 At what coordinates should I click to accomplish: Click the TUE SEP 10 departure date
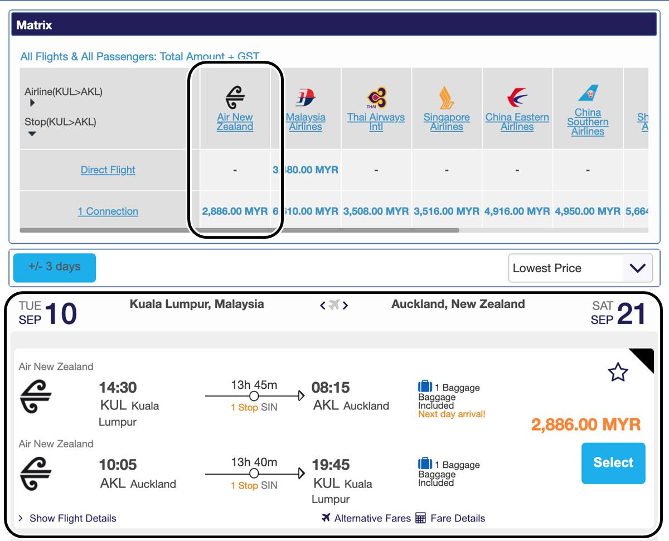[x=48, y=313]
